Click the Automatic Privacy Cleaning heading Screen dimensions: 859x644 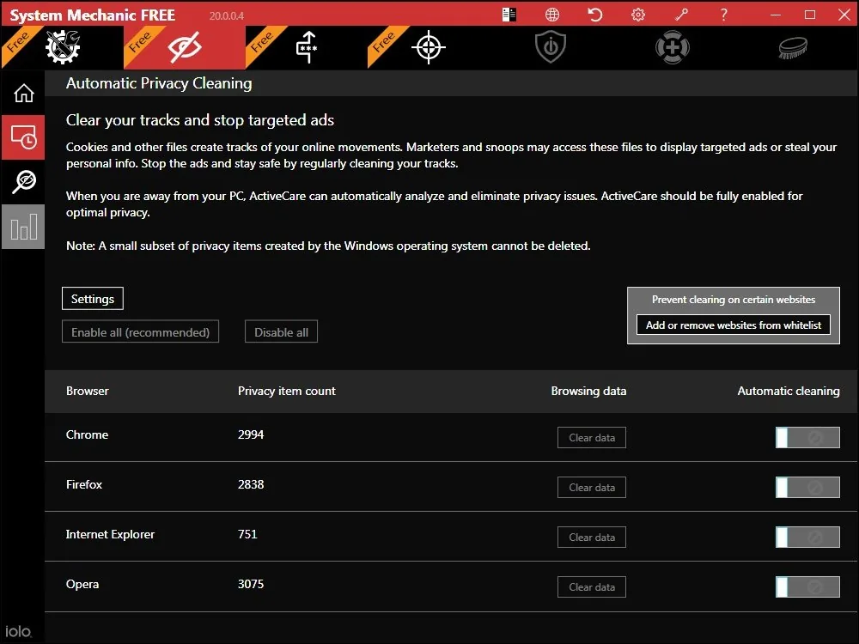[159, 83]
